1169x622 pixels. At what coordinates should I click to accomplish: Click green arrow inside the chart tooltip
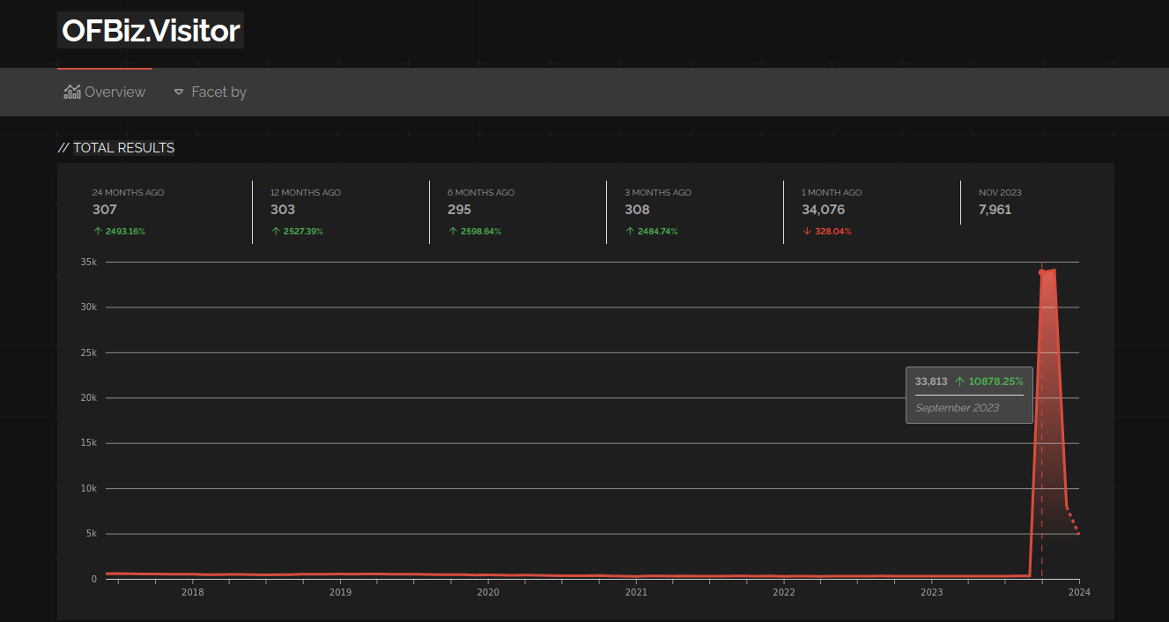coord(960,381)
